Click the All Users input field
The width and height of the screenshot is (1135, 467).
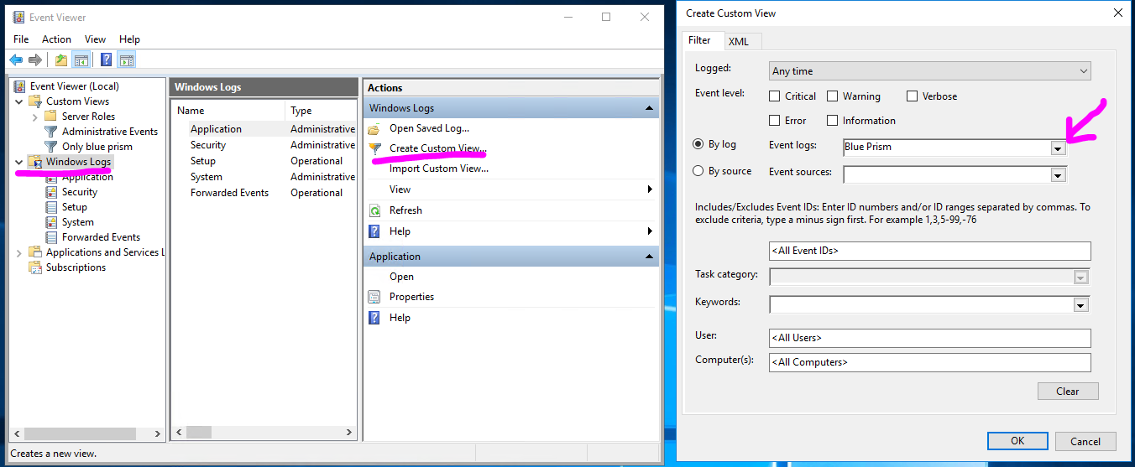[930, 338]
